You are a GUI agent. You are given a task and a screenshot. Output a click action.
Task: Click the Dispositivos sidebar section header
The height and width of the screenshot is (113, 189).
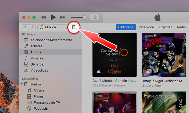tap(30, 79)
